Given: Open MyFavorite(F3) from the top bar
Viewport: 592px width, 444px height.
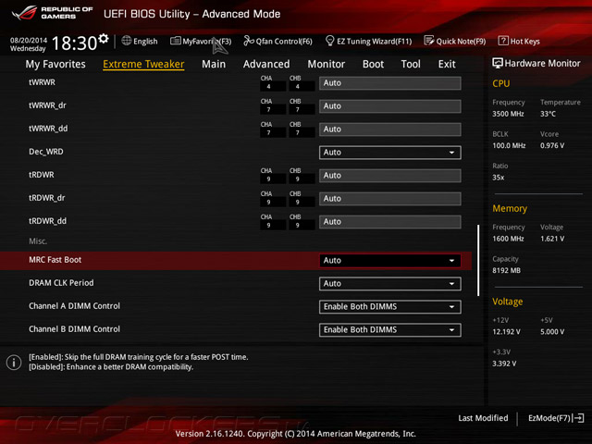Looking at the screenshot, I should [201, 41].
